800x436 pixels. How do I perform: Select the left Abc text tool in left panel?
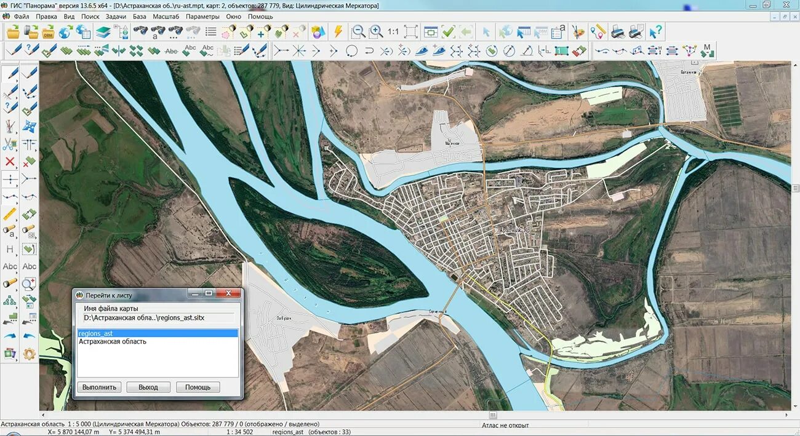[x=10, y=266]
